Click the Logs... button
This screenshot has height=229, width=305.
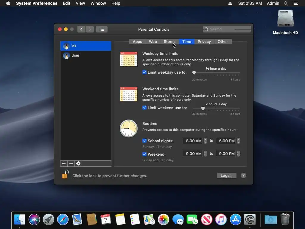point(227,175)
